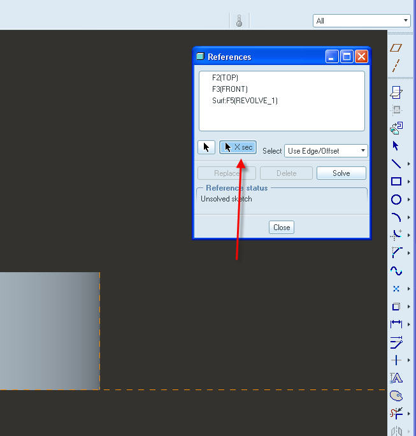Minimize the References dialog

(332, 57)
